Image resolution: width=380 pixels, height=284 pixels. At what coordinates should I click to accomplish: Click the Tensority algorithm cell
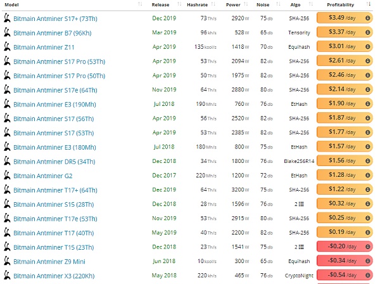299,32
